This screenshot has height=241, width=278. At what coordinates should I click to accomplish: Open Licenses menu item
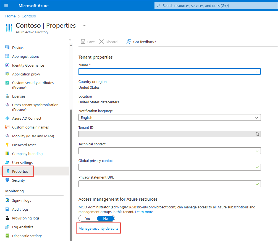pyautogui.click(x=19, y=96)
